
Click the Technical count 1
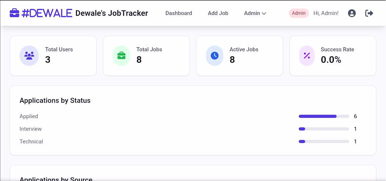(x=355, y=141)
